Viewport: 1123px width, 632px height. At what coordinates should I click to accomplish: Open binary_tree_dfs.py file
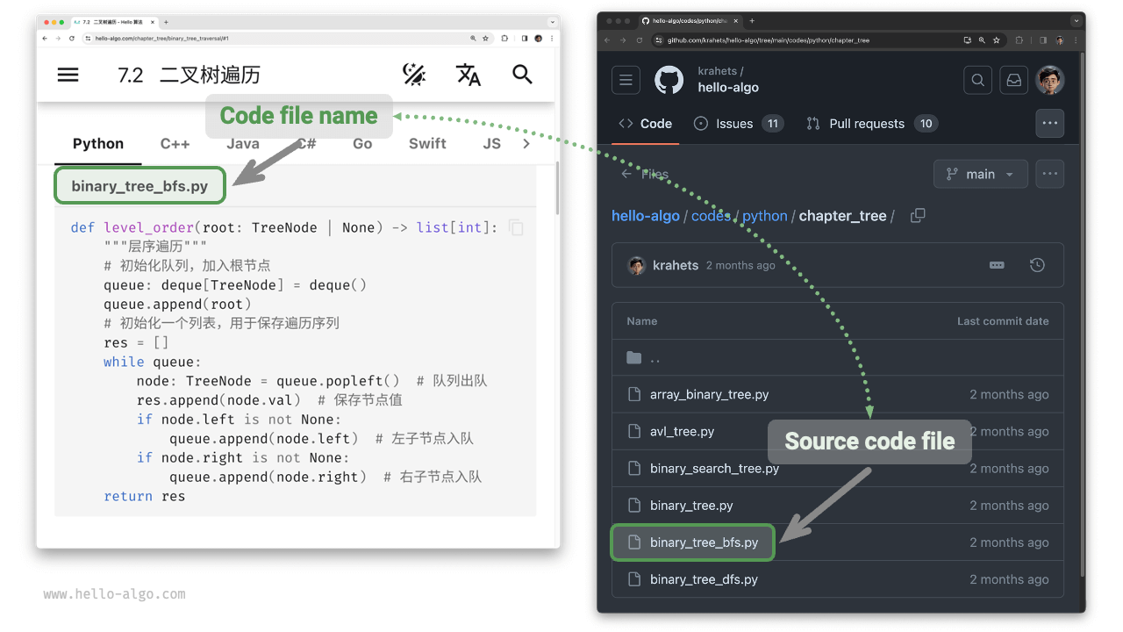click(702, 579)
